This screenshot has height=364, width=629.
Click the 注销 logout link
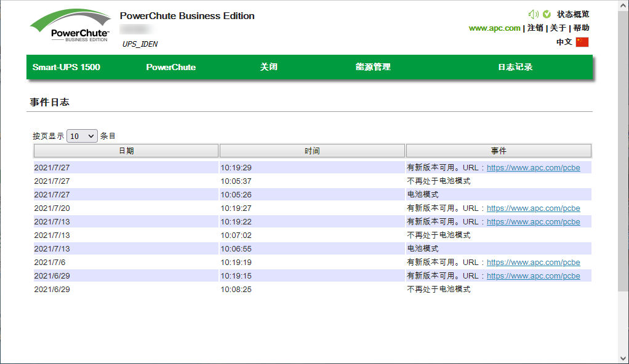535,28
